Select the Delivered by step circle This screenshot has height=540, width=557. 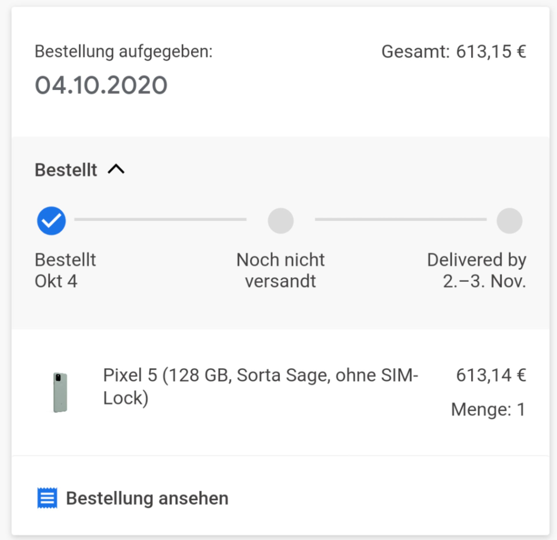pyautogui.click(x=509, y=221)
